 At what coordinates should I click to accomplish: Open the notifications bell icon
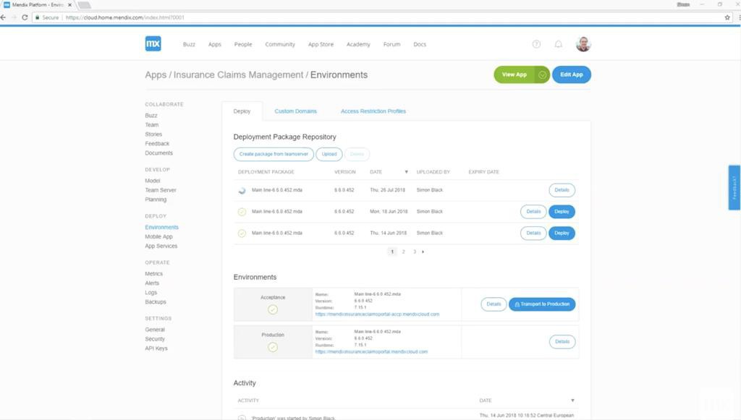[x=558, y=44]
